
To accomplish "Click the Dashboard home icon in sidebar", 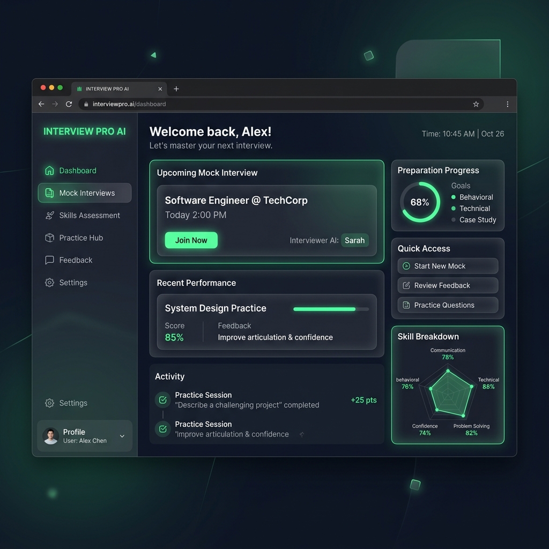I will point(49,170).
